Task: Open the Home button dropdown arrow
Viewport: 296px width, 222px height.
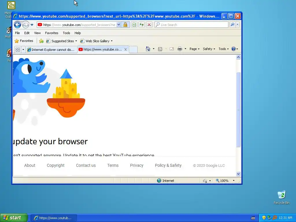Action: click(x=153, y=49)
